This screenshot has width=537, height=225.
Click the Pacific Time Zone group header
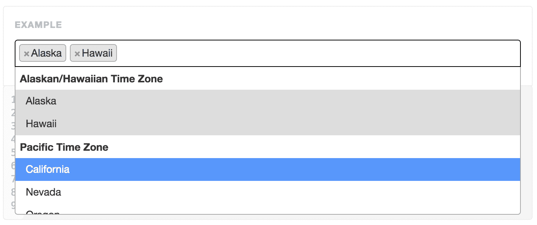64,147
